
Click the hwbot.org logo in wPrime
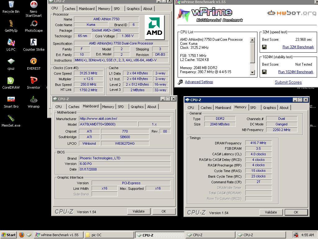[x=291, y=13]
